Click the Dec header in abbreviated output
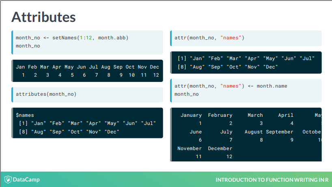Image resolution: width=332 pixels, height=187 pixels. (155, 67)
